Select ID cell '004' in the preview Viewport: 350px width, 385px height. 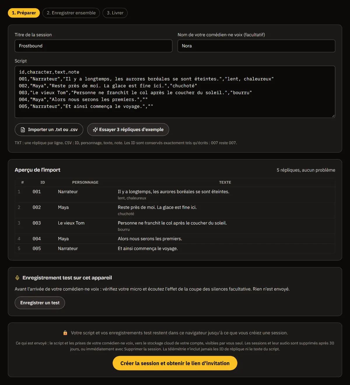pos(37,239)
